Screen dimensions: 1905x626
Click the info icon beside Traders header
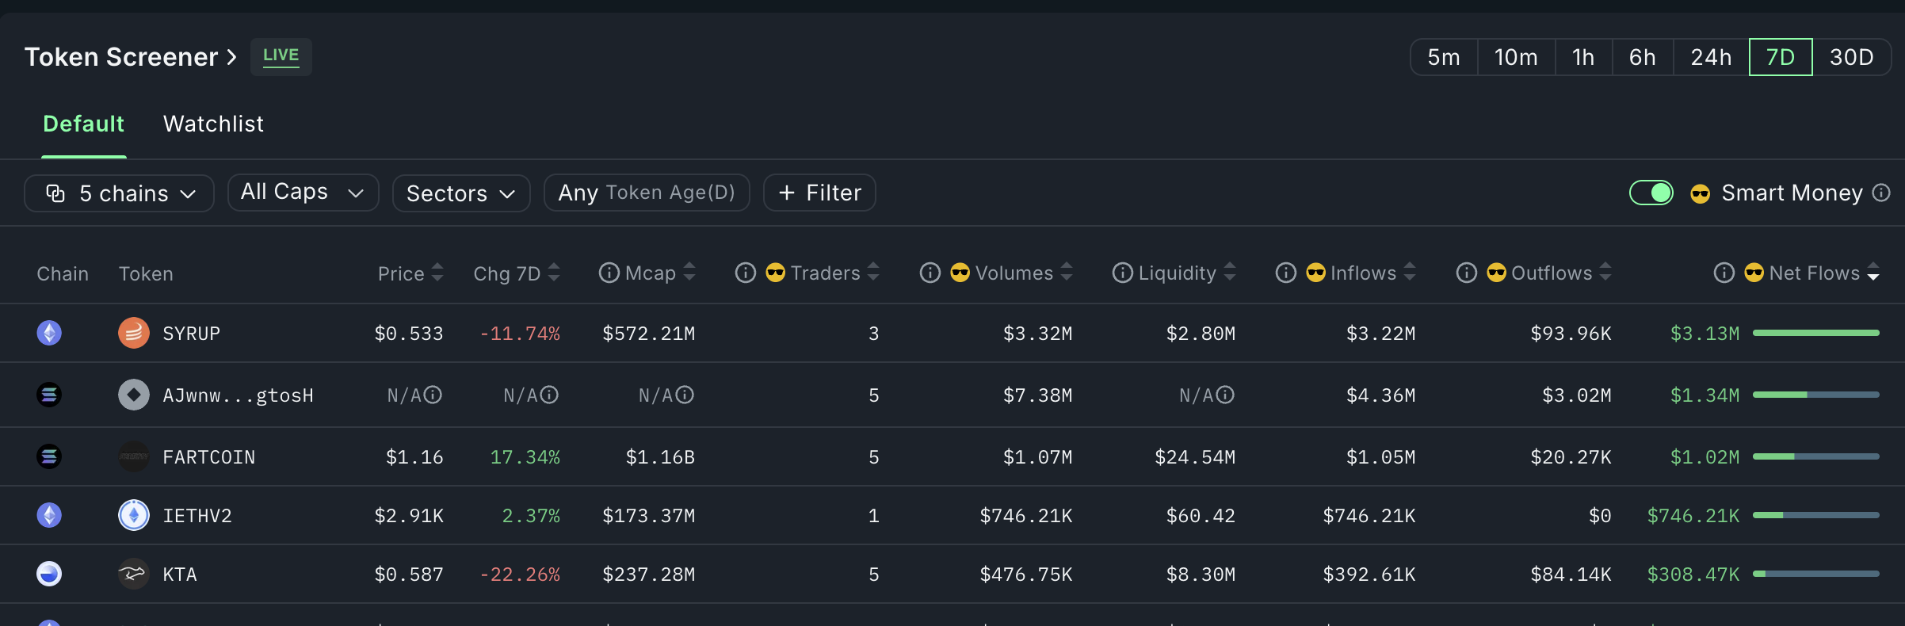pyautogui.click(x=746, y=273)
